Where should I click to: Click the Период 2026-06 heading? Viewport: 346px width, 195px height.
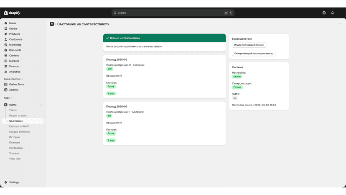point(117,107)
